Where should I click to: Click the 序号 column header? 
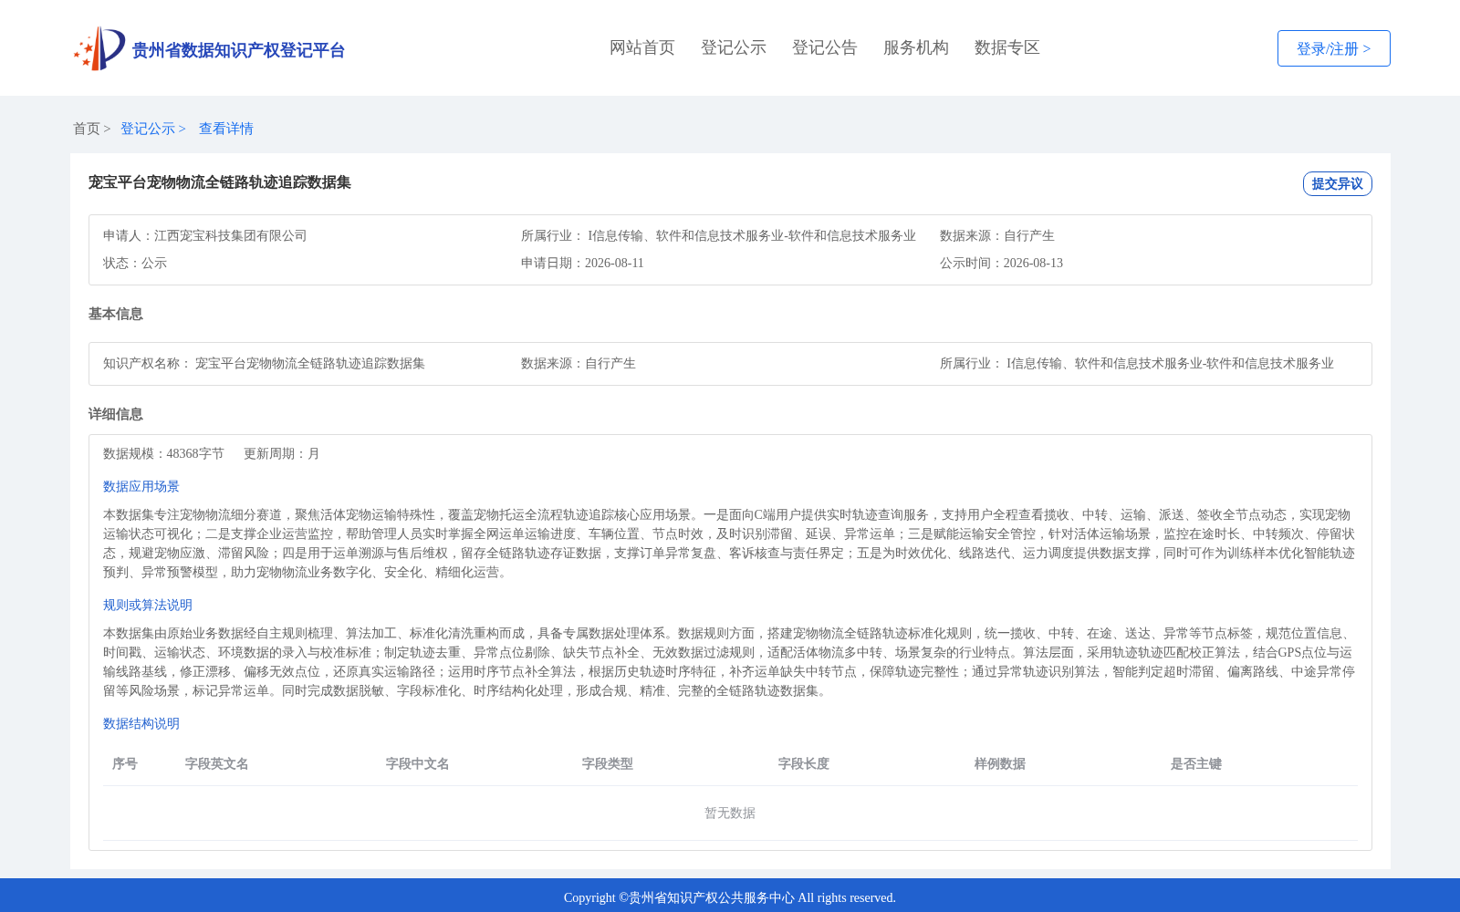click(x=125, y=763)
